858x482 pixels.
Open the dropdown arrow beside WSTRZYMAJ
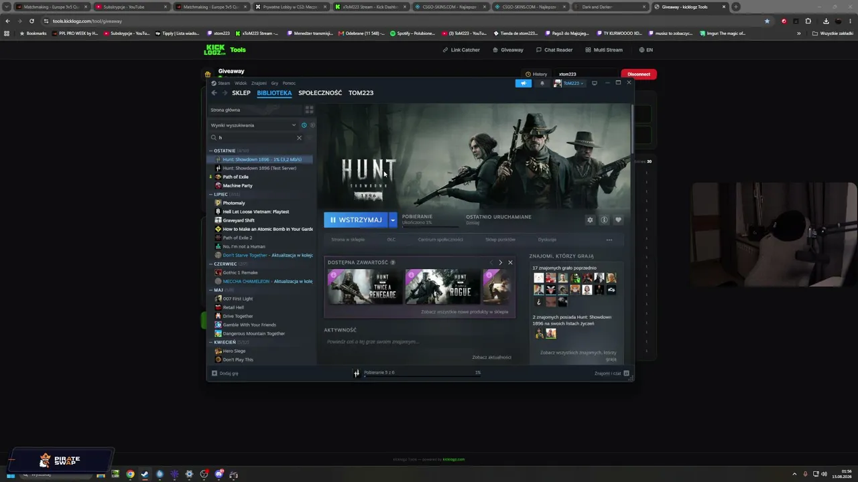pos(393,220)
